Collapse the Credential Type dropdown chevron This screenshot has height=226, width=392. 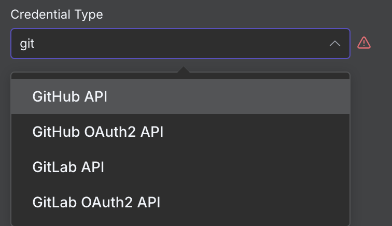(335, 44)
